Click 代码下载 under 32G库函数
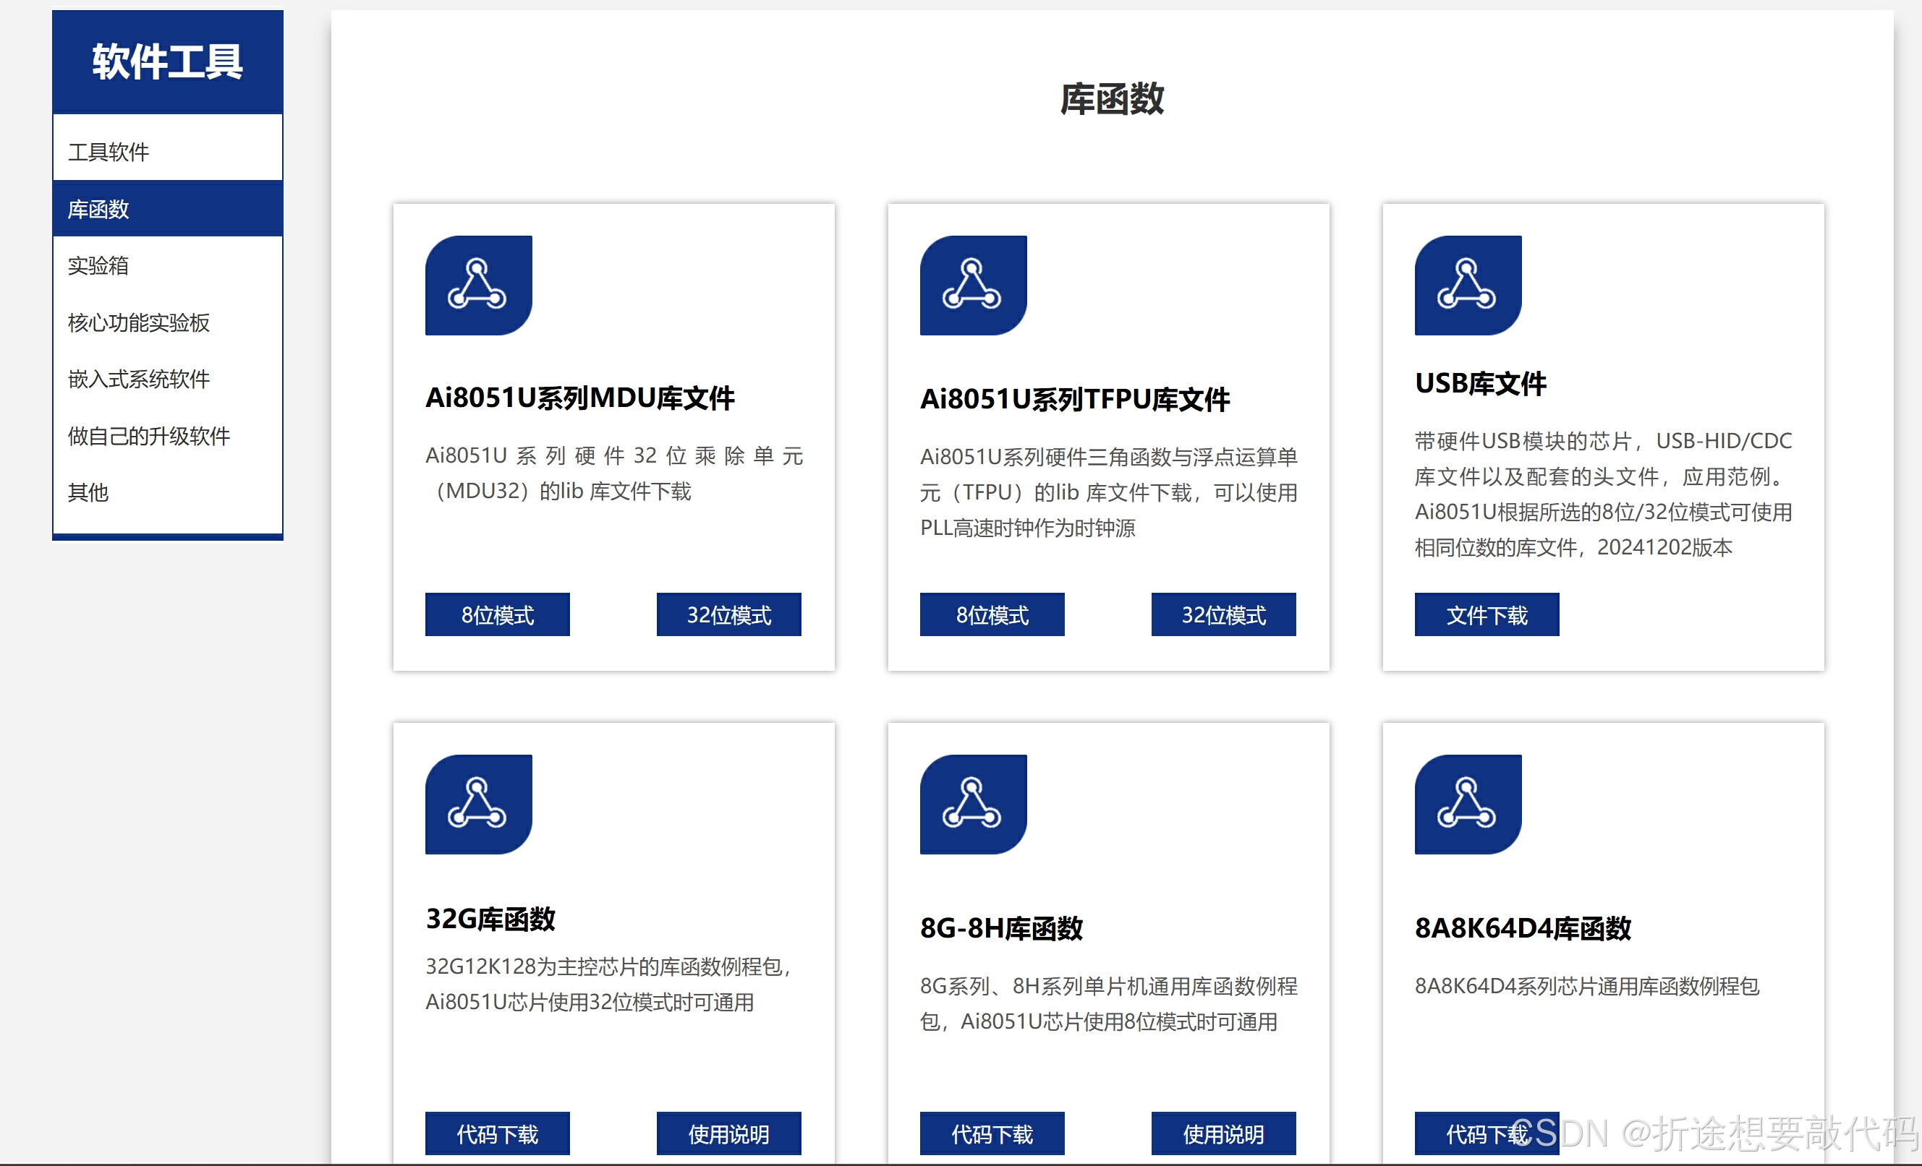This screenshot has height=1166, width=1922. 497,1133
